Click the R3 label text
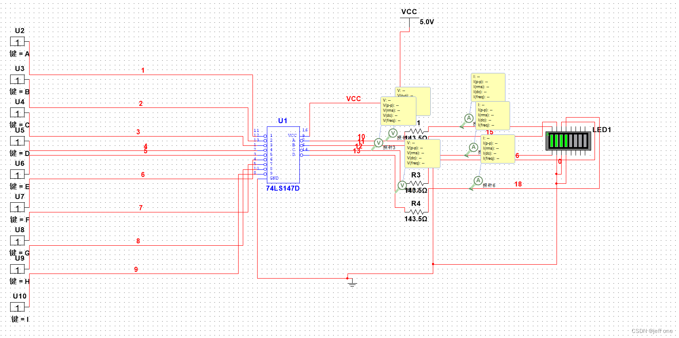 tap(416, 175)
